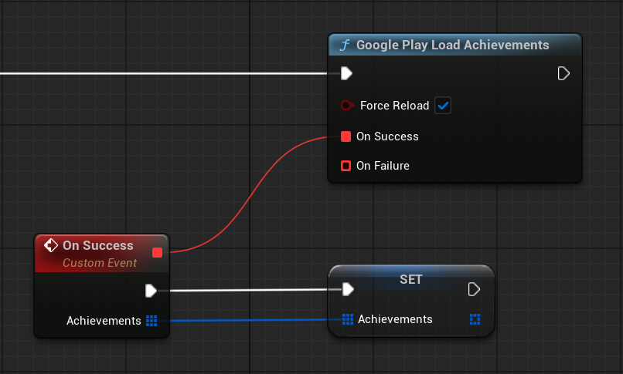Click the exec output pin of Load Achievements node
The image size is (623, 374).
pyautogui.click(x=563, y=73)
